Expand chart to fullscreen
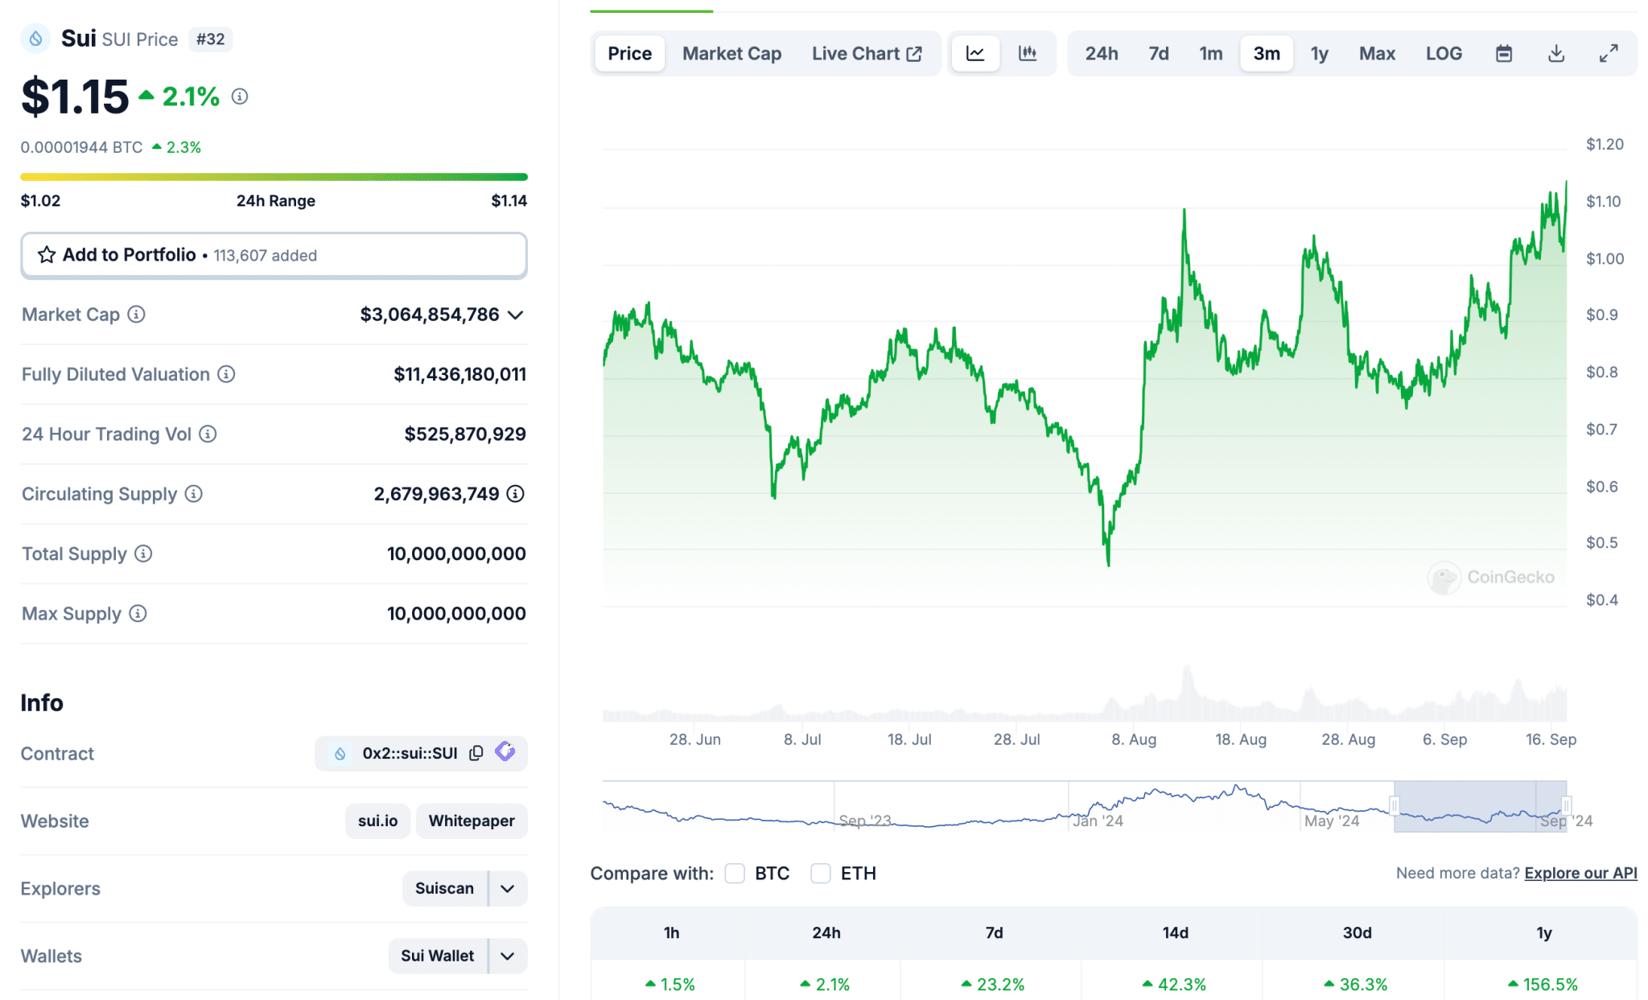 [1609, 54]
